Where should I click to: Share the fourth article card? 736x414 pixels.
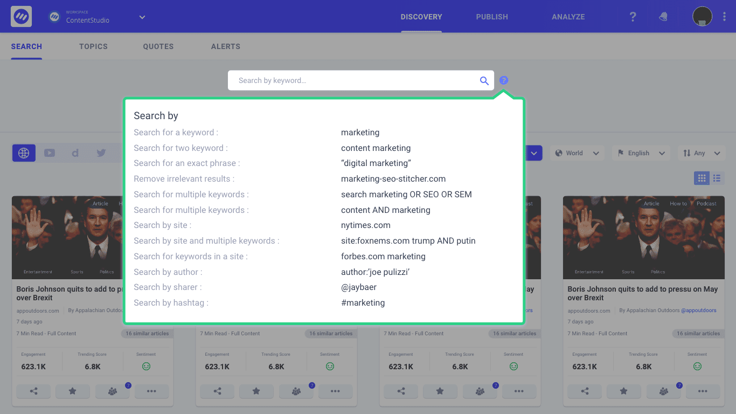pyautogui.click(x=585, y=391)
